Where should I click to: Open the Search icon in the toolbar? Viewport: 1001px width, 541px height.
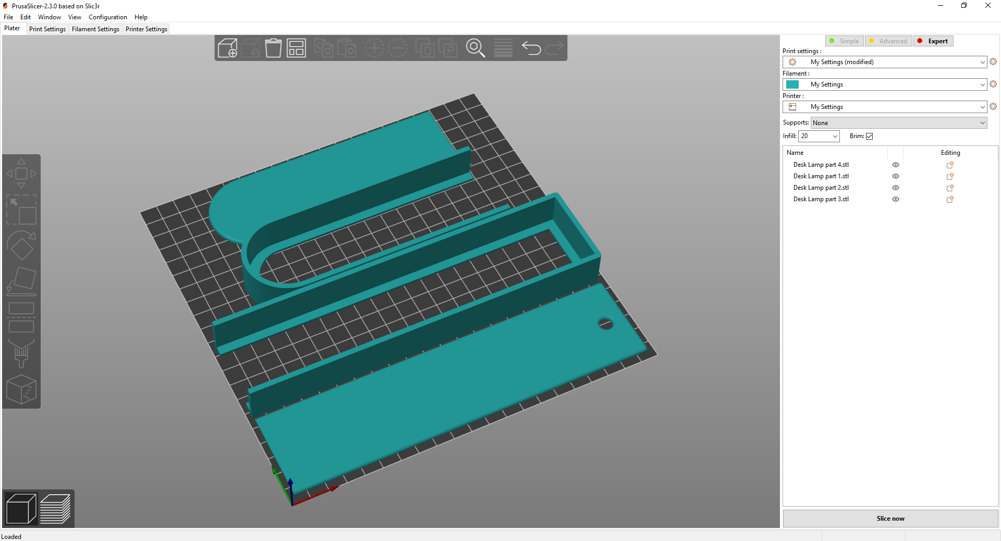pyautogui.click(x=475, y=47)
